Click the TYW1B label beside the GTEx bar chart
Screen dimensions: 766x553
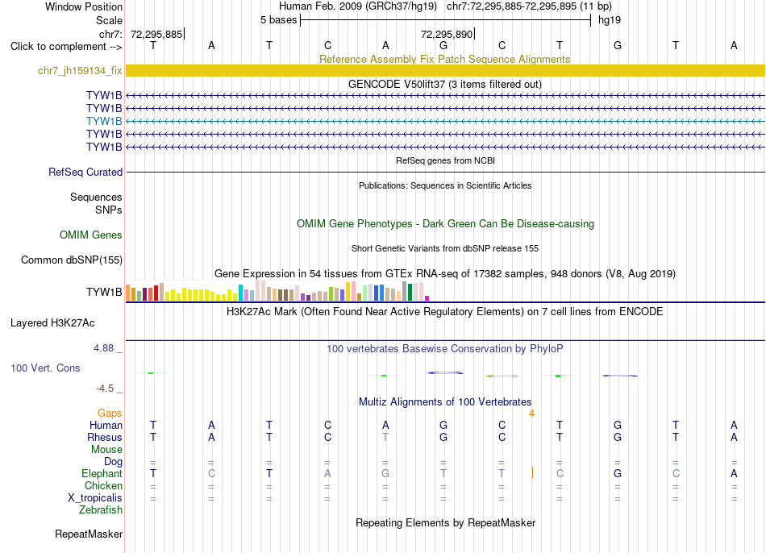click(x=104, y=292)
